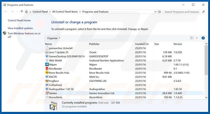Click the change view list icon
This screenshot has width=210, height=114.
192,38
